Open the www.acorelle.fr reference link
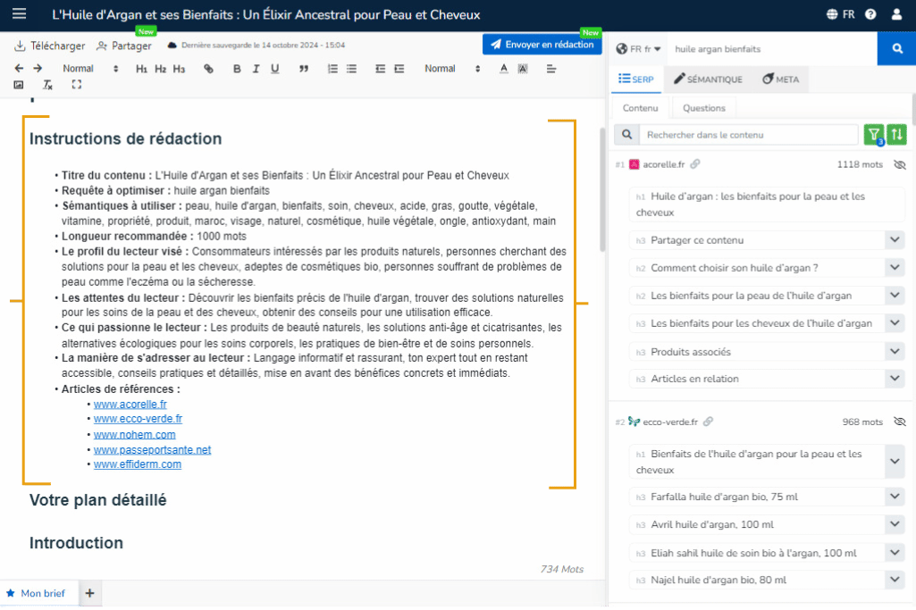Viewport: 916px width, 610px height. pyautogui.click(x=130, y=405)
